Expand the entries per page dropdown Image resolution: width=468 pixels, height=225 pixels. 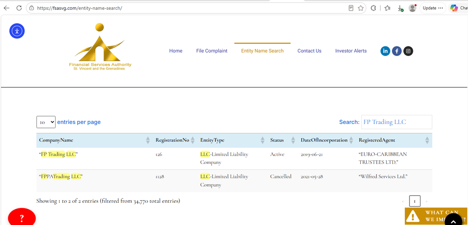pos(46,122)
